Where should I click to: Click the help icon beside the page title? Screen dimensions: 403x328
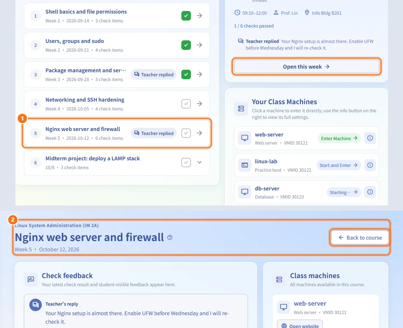tap(170, 237)
